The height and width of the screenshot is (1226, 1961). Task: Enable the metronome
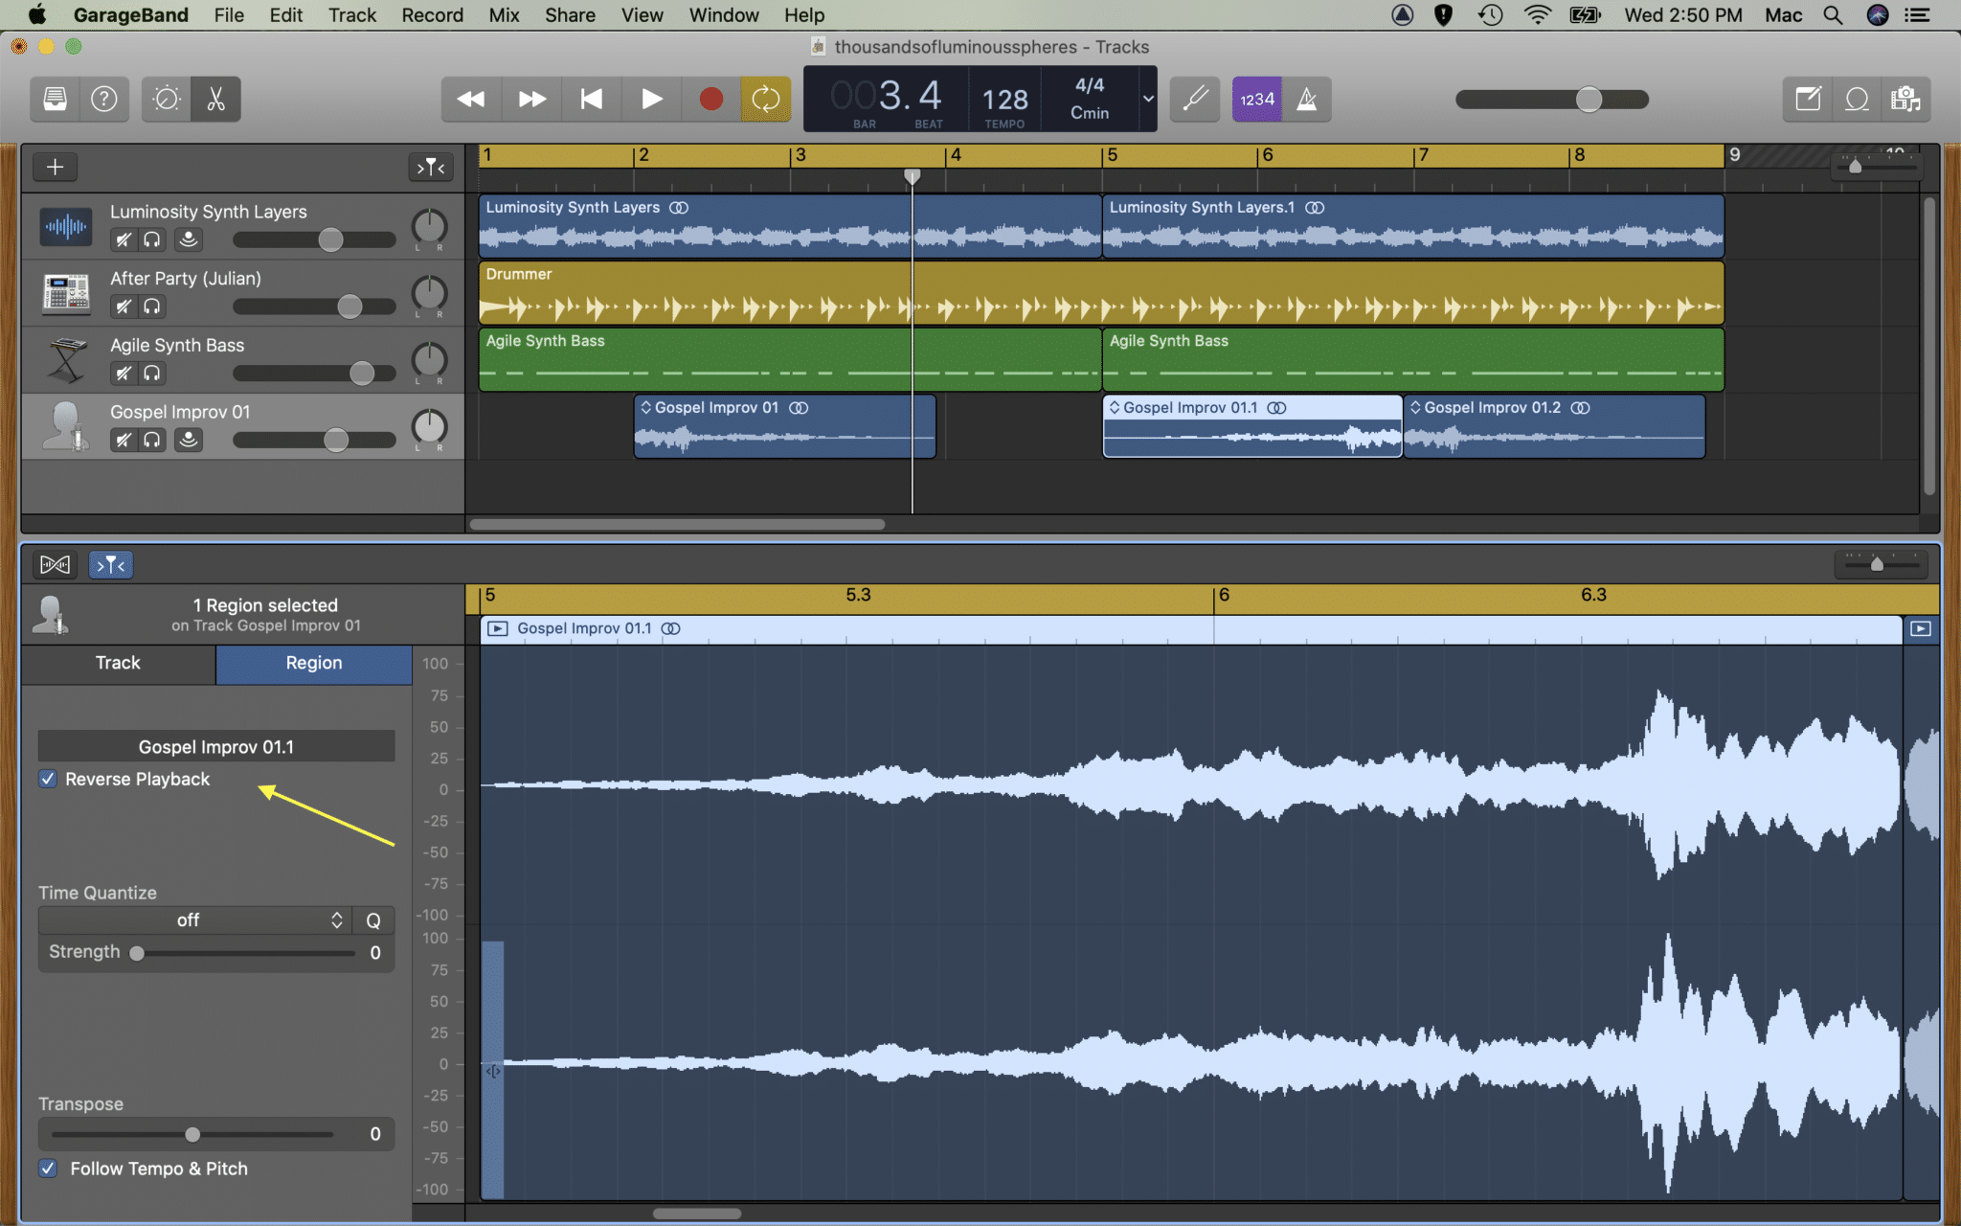click(x=1307, y=99)
